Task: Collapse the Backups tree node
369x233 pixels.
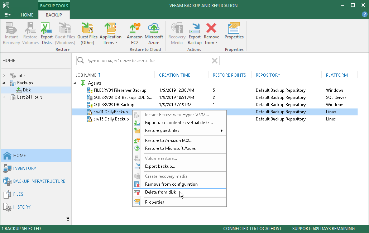Action: (x=4, y=83)
